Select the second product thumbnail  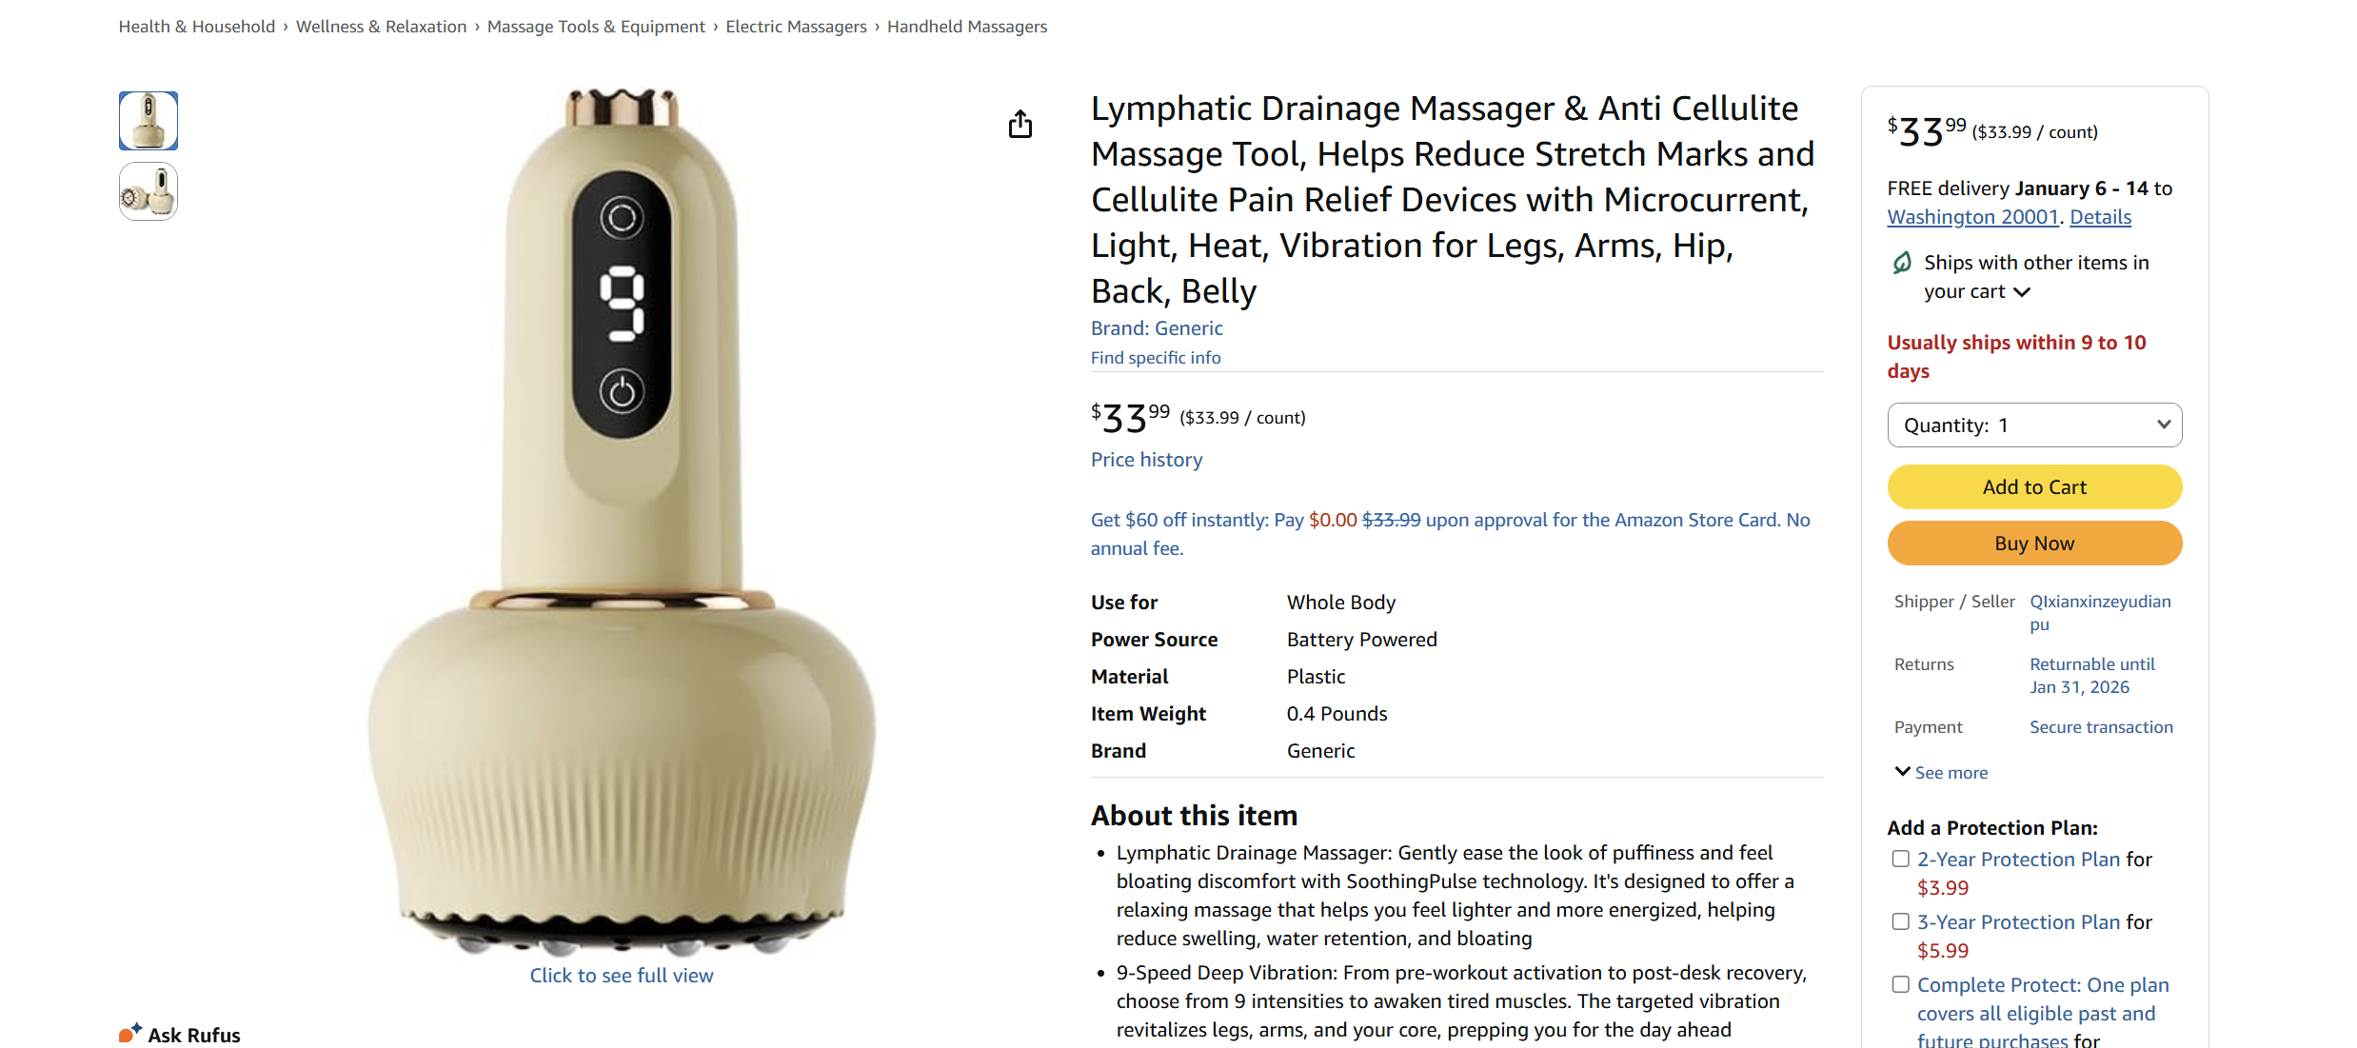[149, 191]
